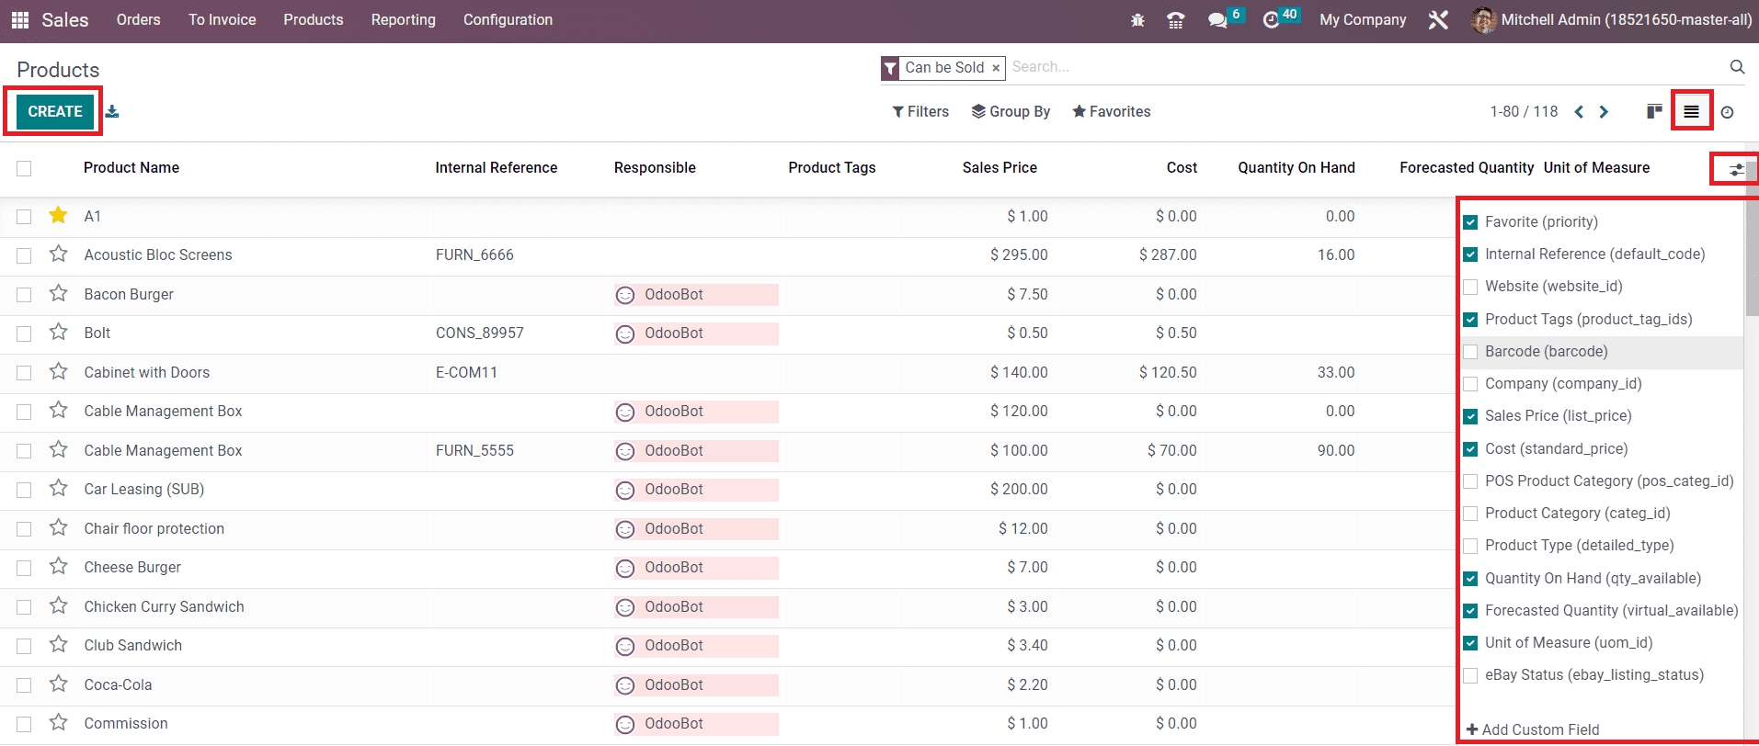
Task: Uncheck the Sales Price column option
Action: coord(1470,416)
